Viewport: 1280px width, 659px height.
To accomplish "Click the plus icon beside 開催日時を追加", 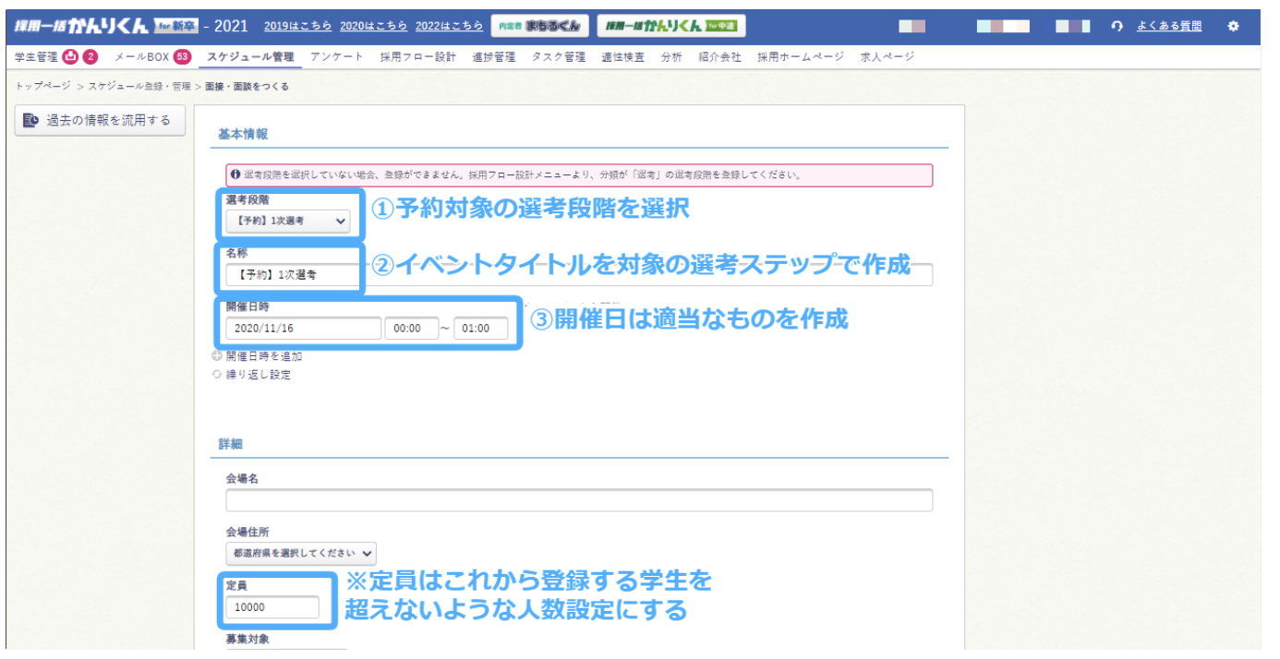I will coord(219,355).
